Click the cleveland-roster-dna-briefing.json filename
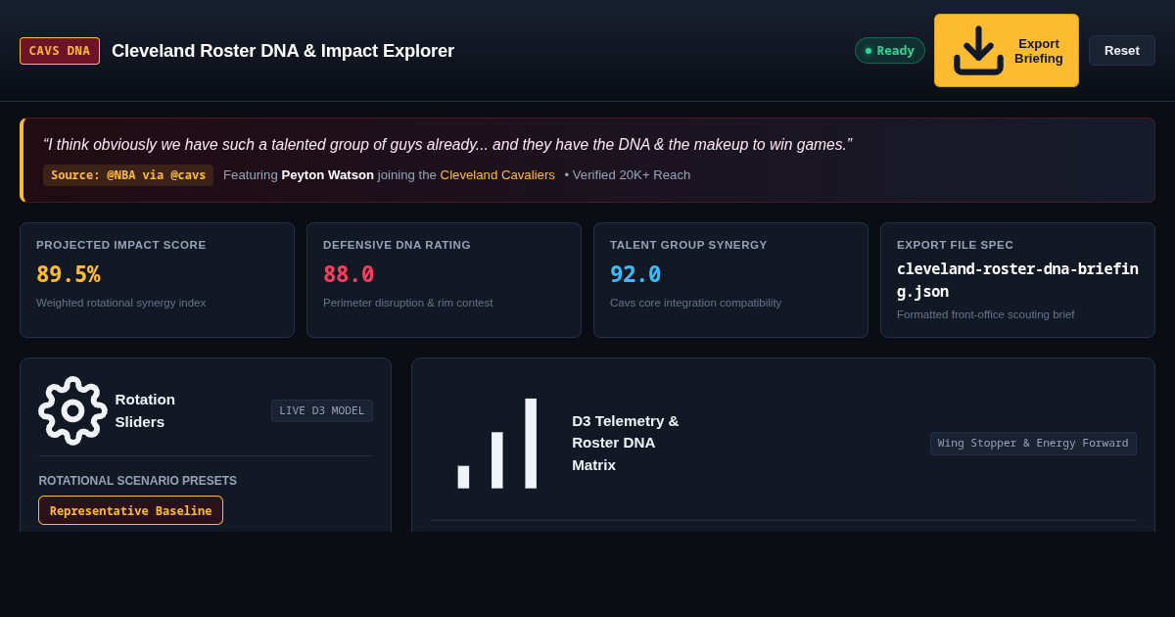The image size is (1175, 617). coord(1017,280)
